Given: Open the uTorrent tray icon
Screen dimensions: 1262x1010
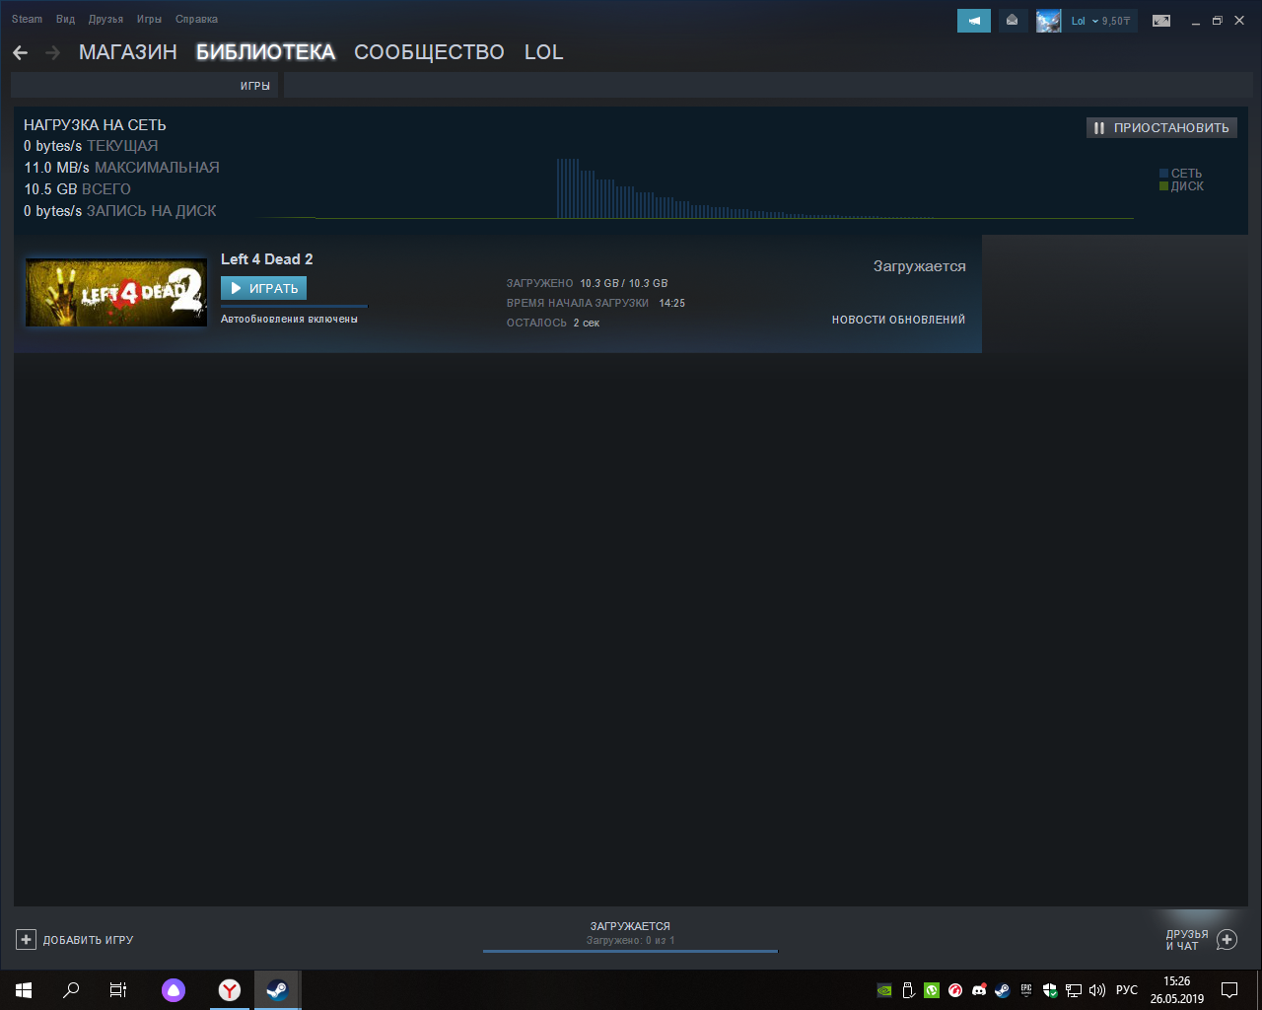Looking at the screenshot, I should click(x=932, y=990).
